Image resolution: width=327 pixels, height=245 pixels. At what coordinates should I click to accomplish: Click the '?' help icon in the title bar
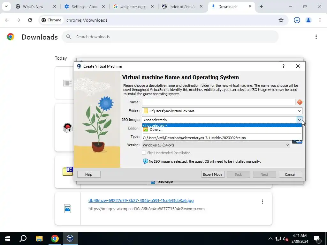[x=284, y=66]
